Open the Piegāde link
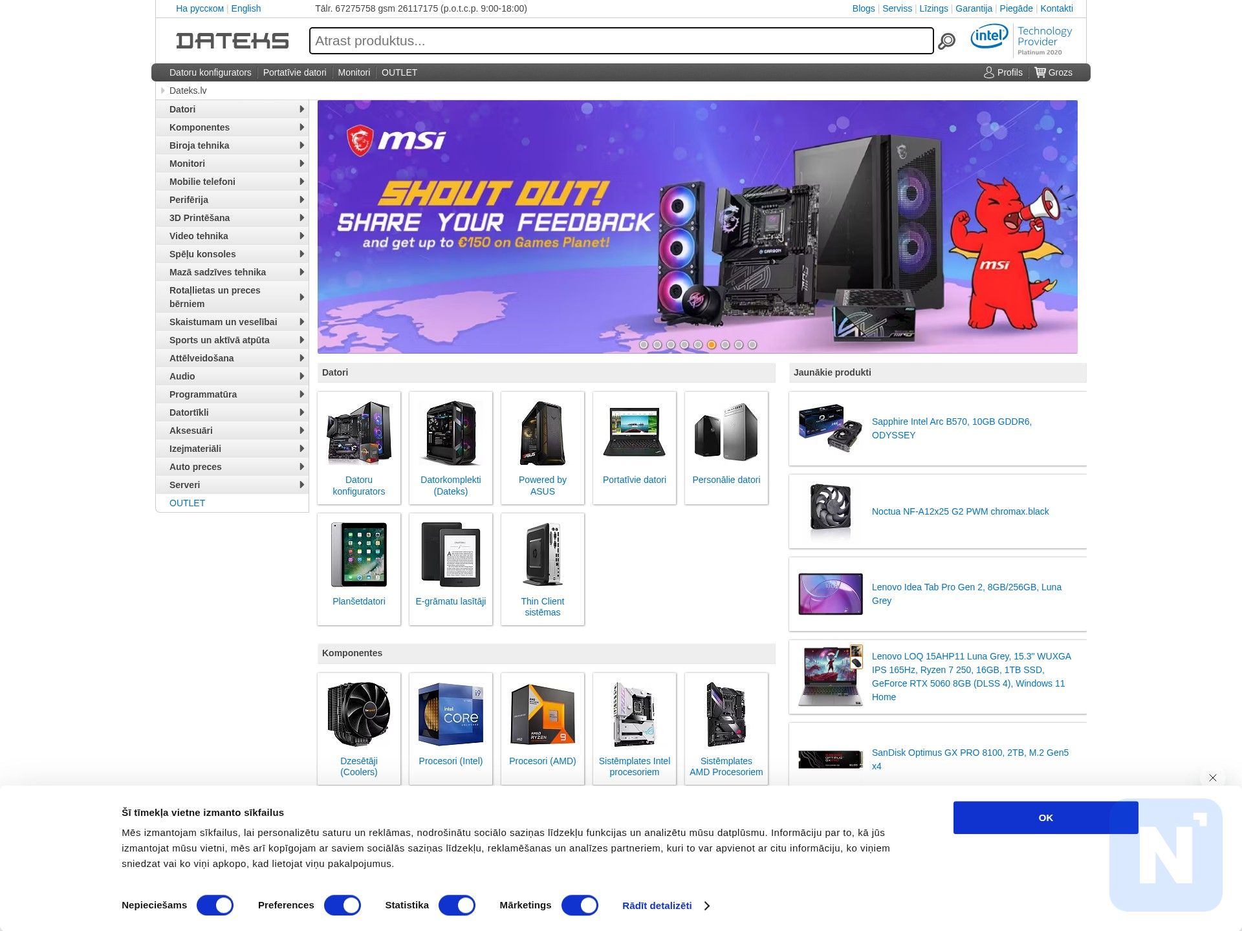1242x931 pixels. [1016, 8]
